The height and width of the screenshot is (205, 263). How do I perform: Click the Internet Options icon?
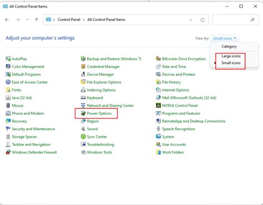[x=158, y=90]
